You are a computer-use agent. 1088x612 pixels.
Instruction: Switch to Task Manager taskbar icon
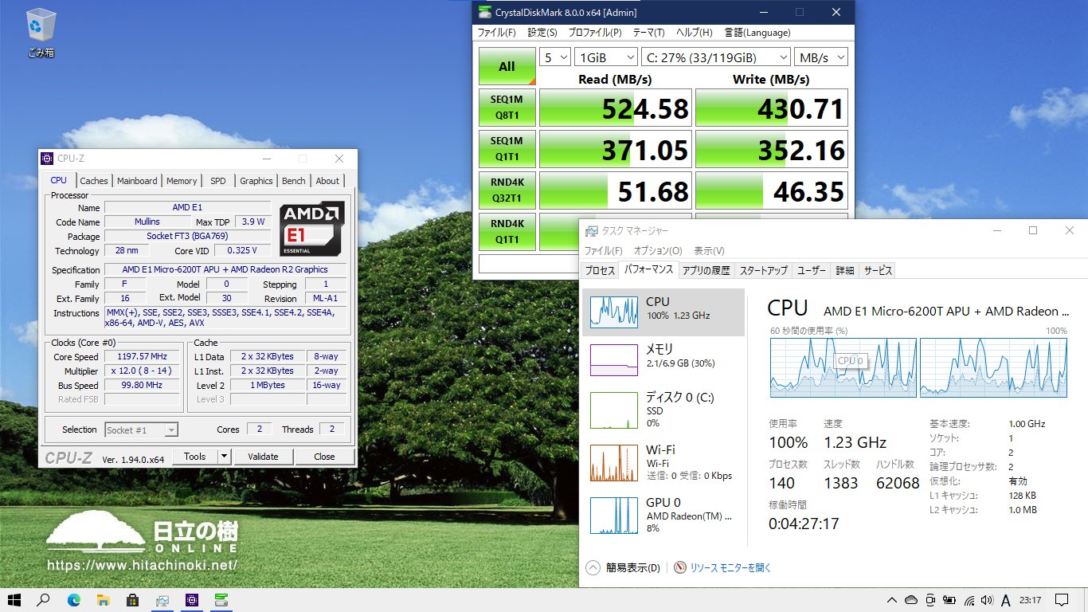coord(162,600)
